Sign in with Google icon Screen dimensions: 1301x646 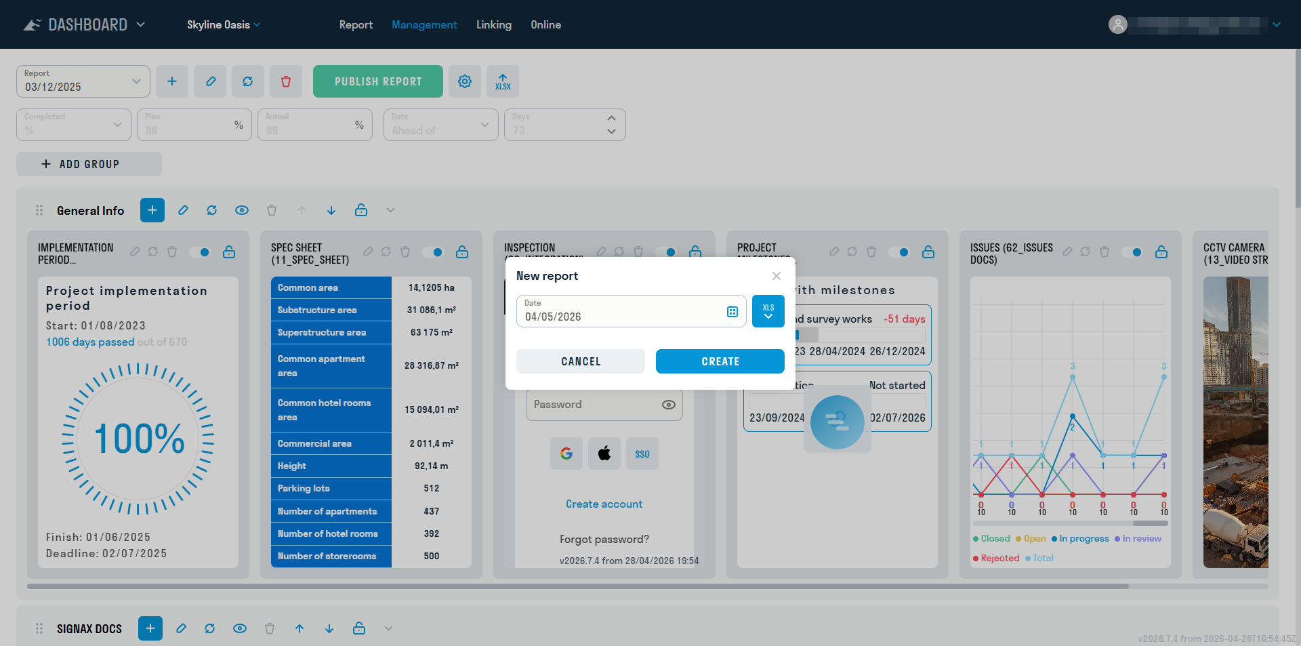coord(566,453)
